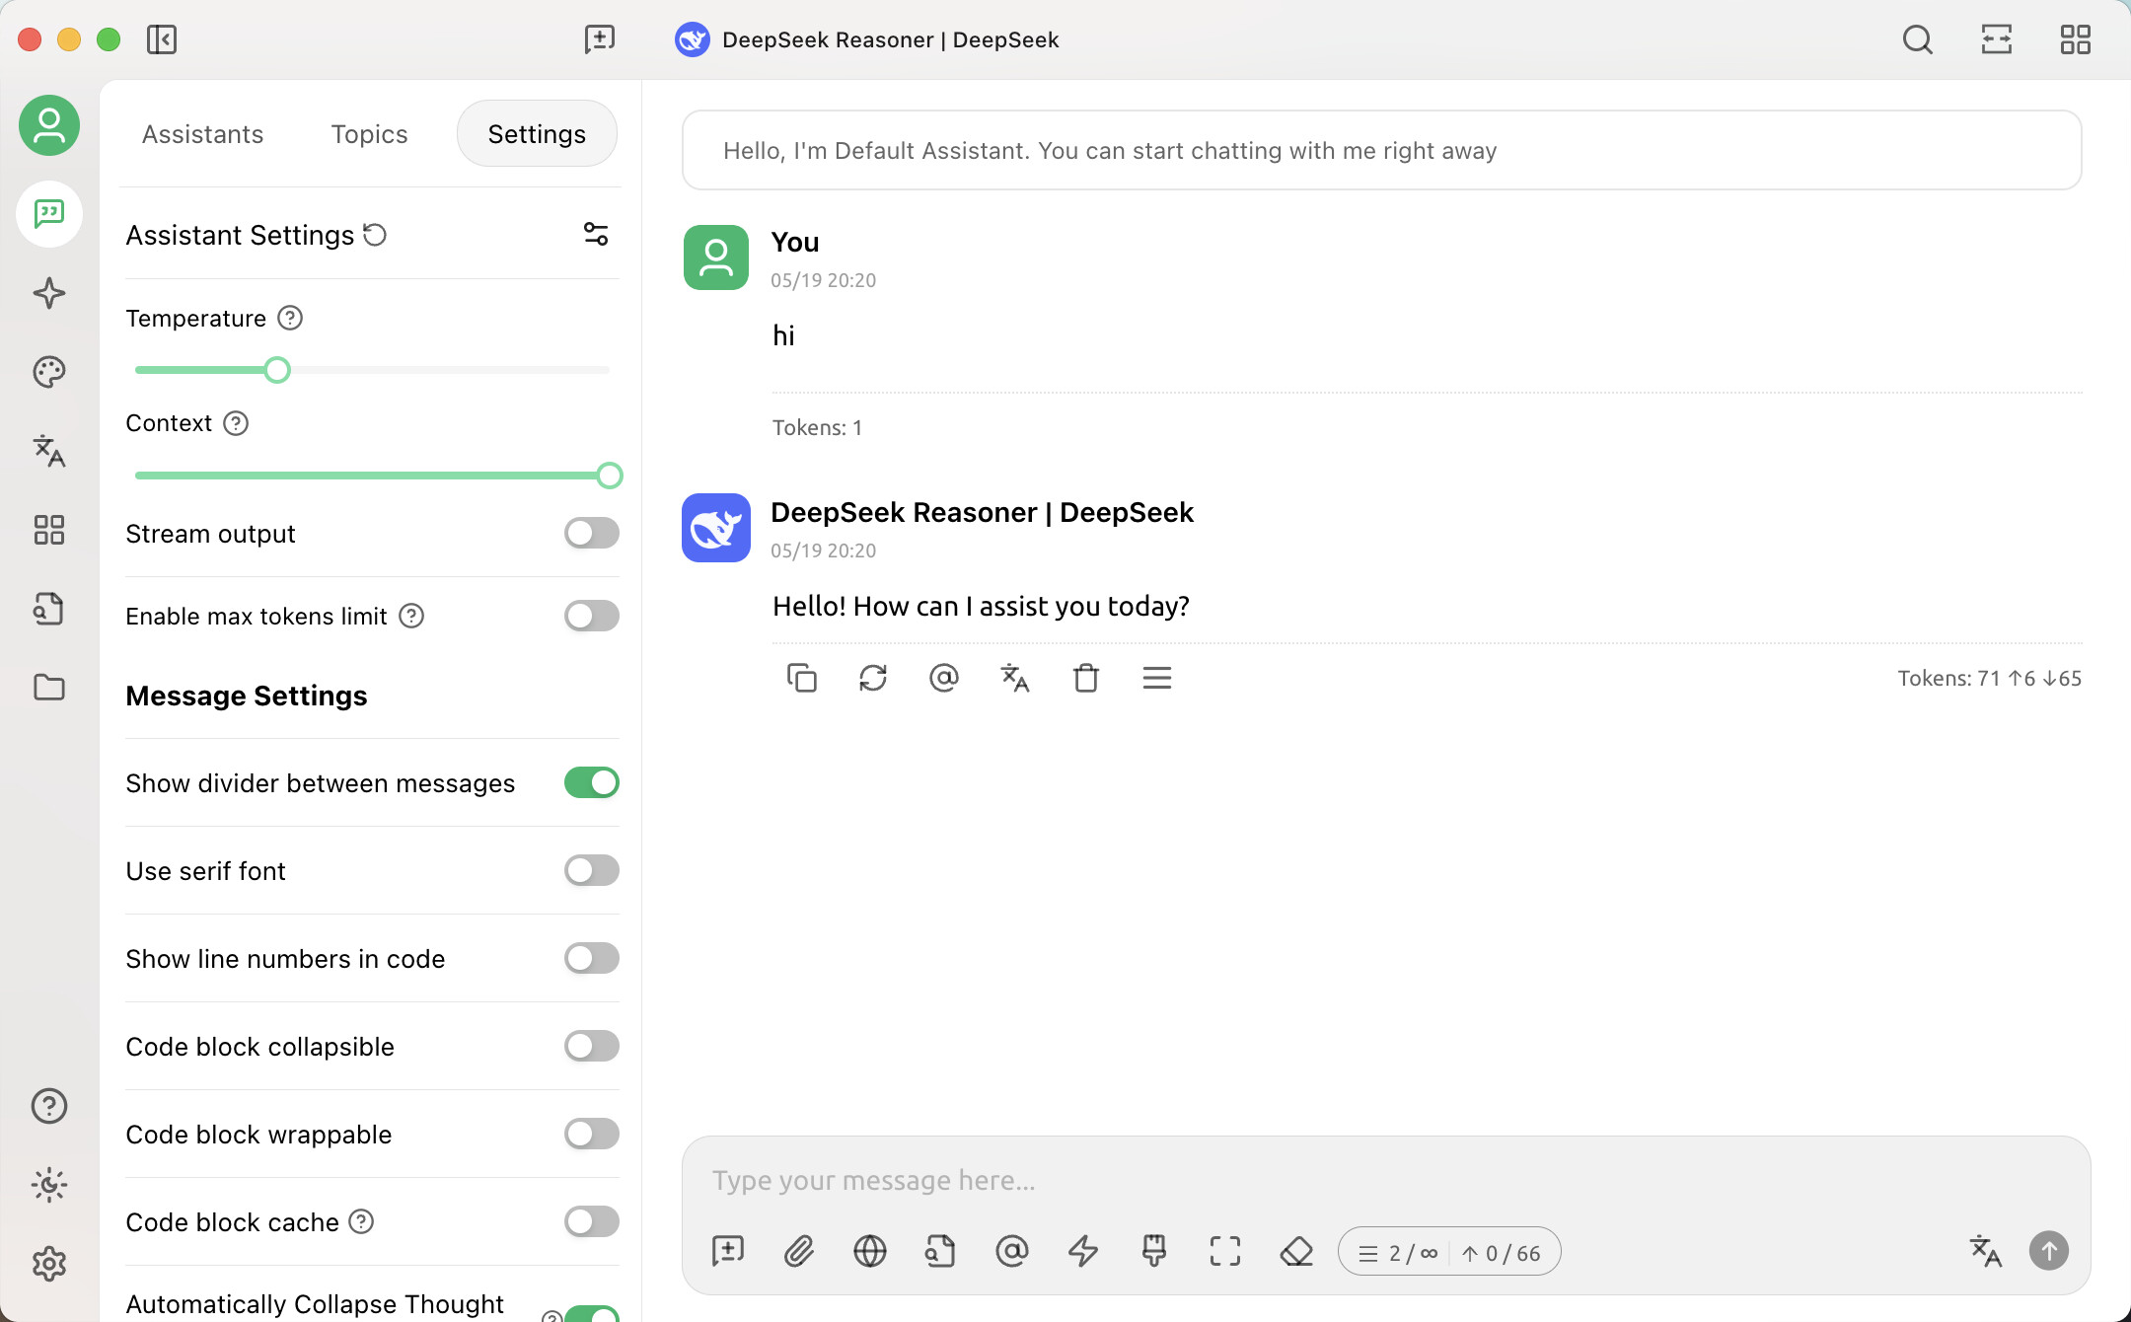Click the attach file paperclip icon

click(x=798, y=1251)
